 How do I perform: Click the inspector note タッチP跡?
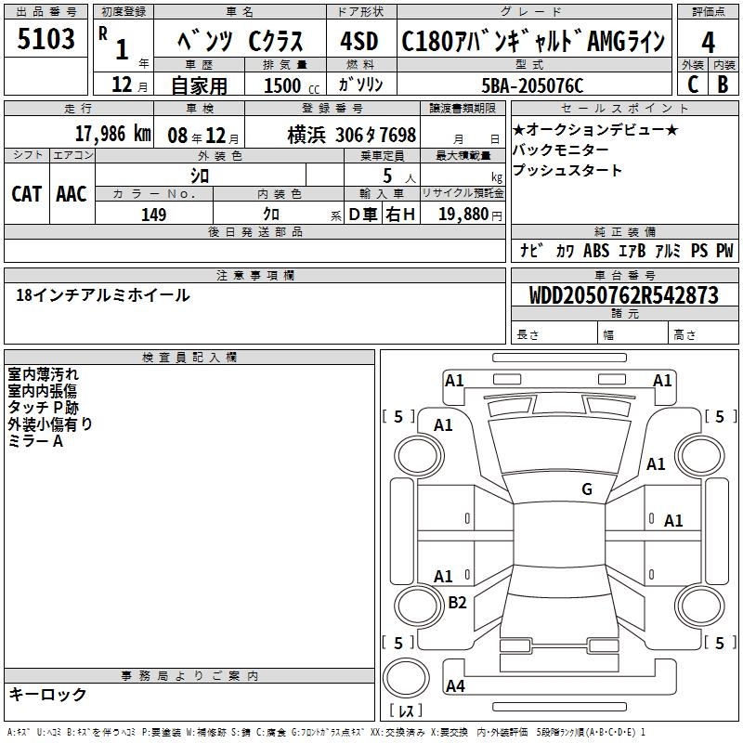(43, 408)
